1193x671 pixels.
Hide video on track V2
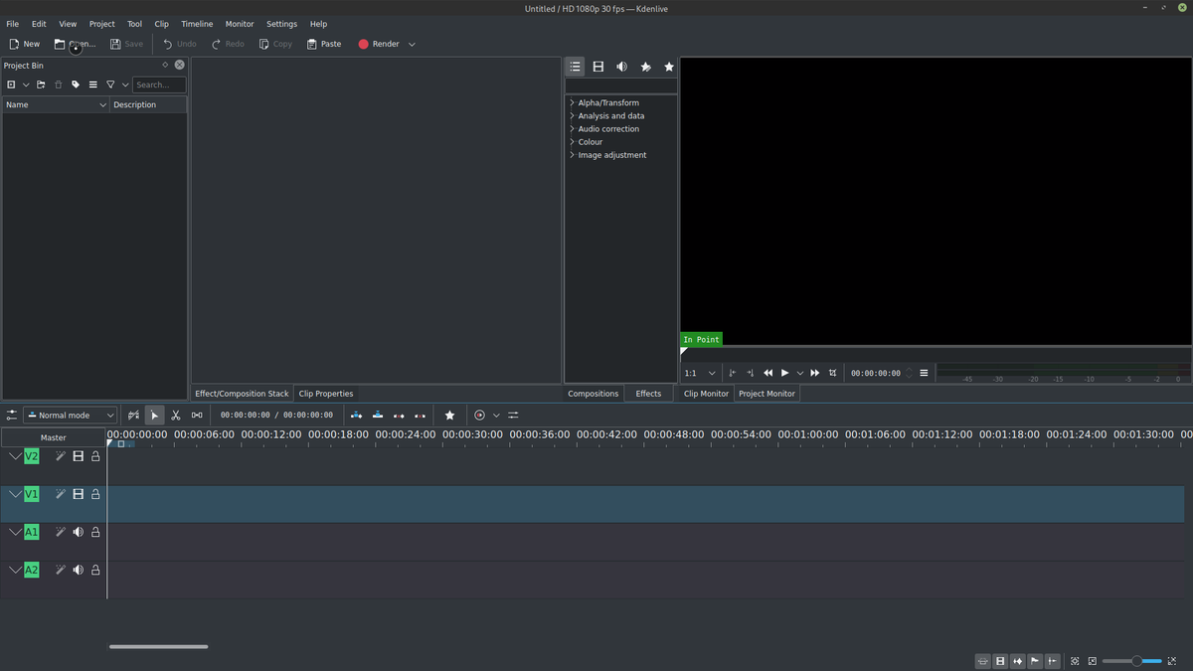pos(78,456)
